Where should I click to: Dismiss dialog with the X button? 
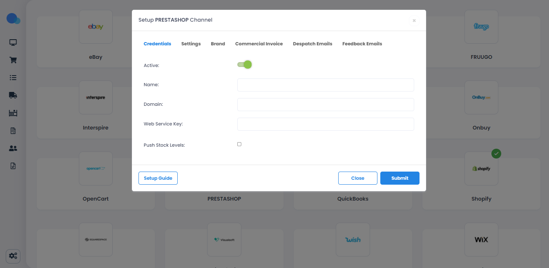click(x=414, y=20)
